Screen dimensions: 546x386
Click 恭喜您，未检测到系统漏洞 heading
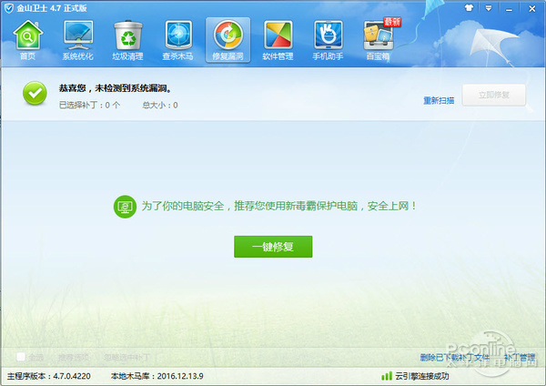coord(116,88)
